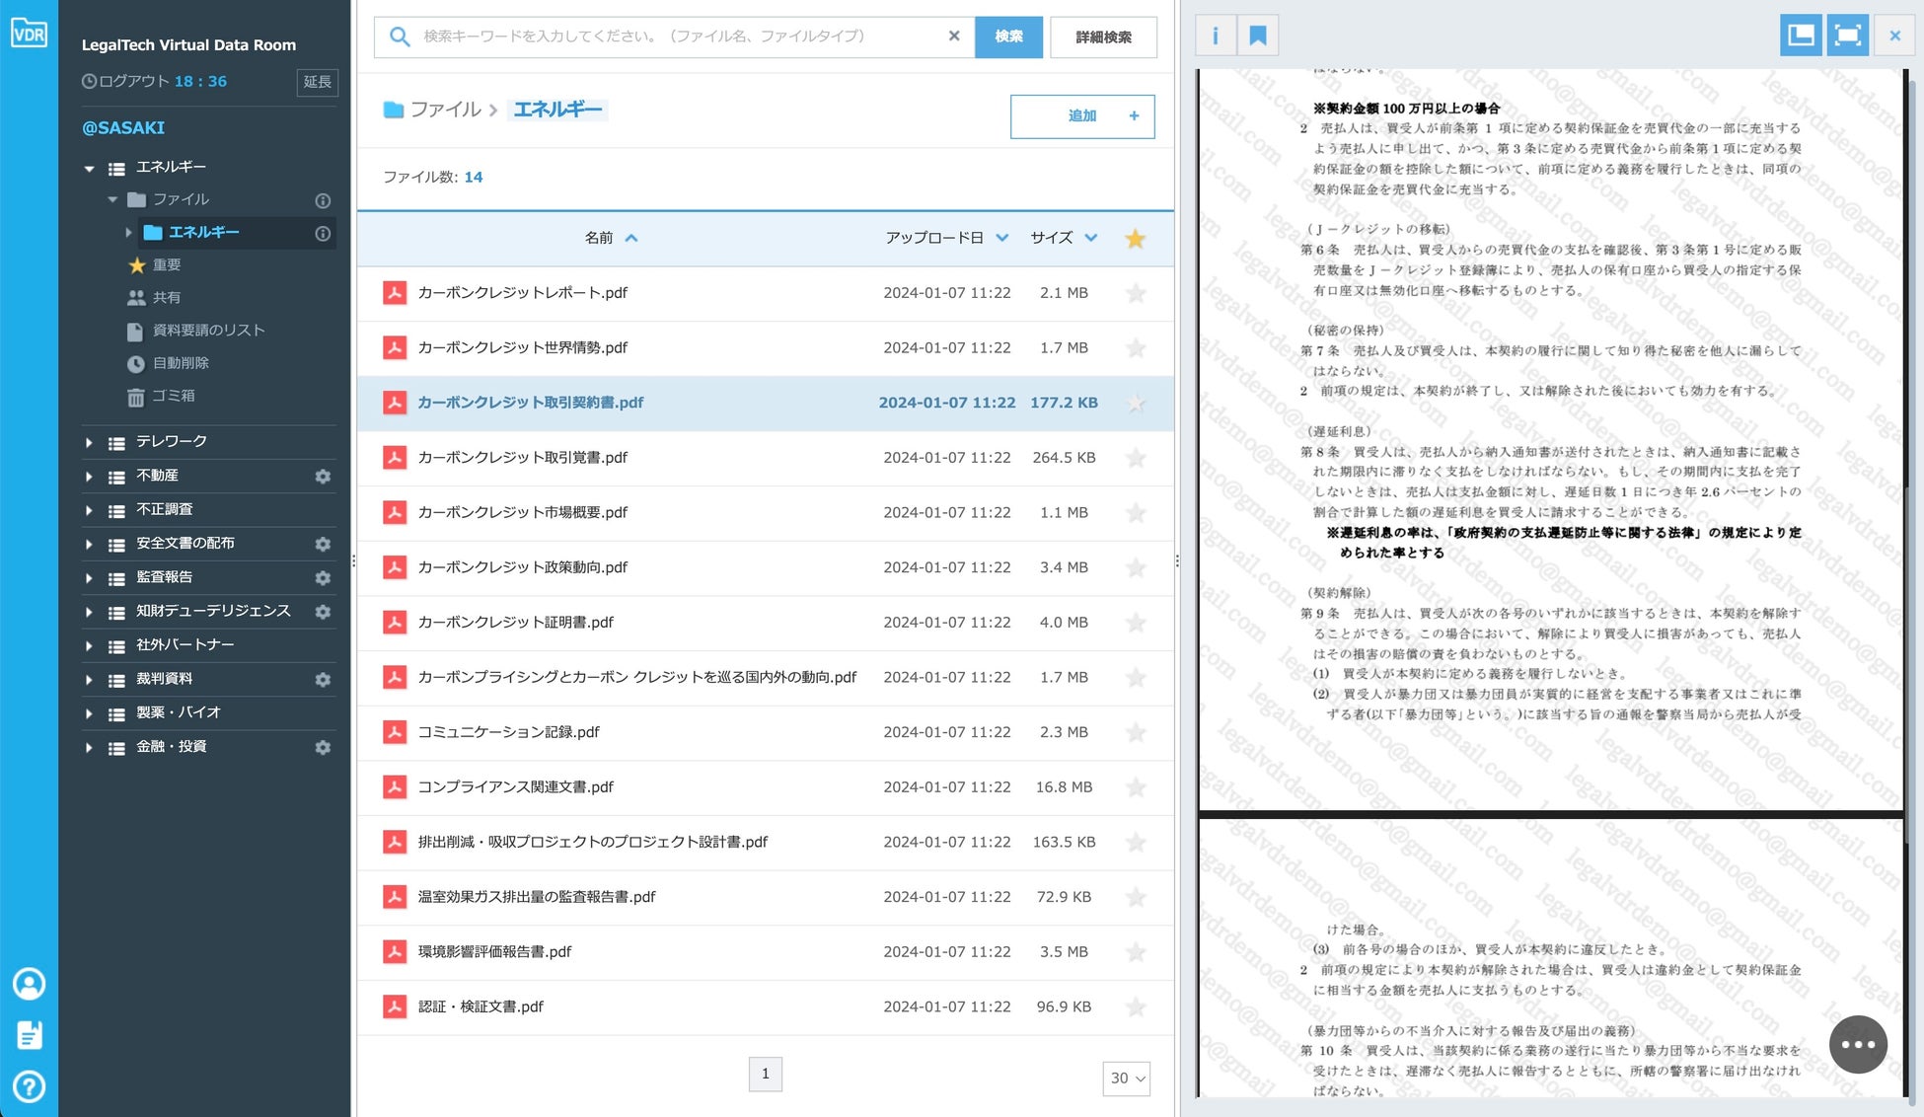Show info for エネルギー folder in tree
The image size is (1924, 1117).
[323, 233]
